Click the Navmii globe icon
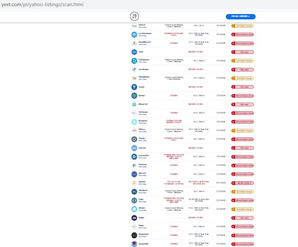Image resolution: width=298 pixels, height=247 pixels. click(x=134, y=95)
